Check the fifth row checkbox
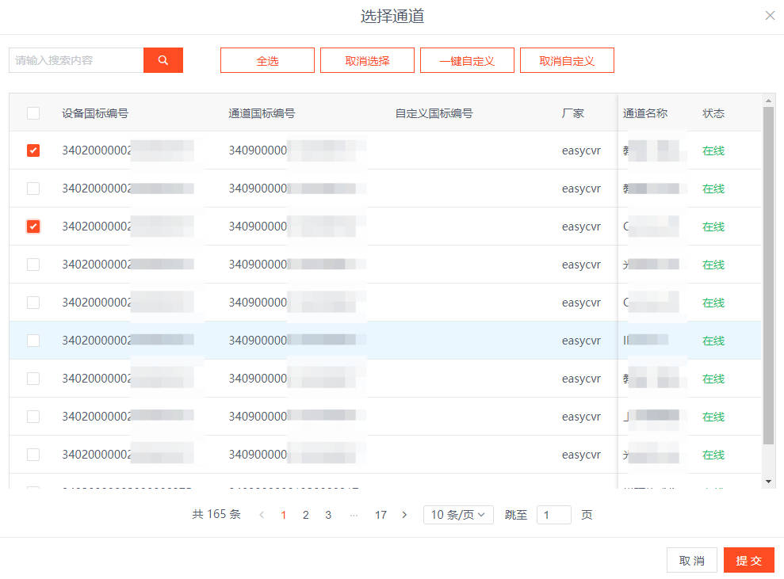The image size is (784, 579). 33,303
